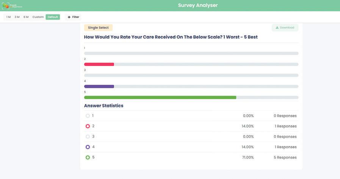Select the green circle for answer 5

coord(88,157)
